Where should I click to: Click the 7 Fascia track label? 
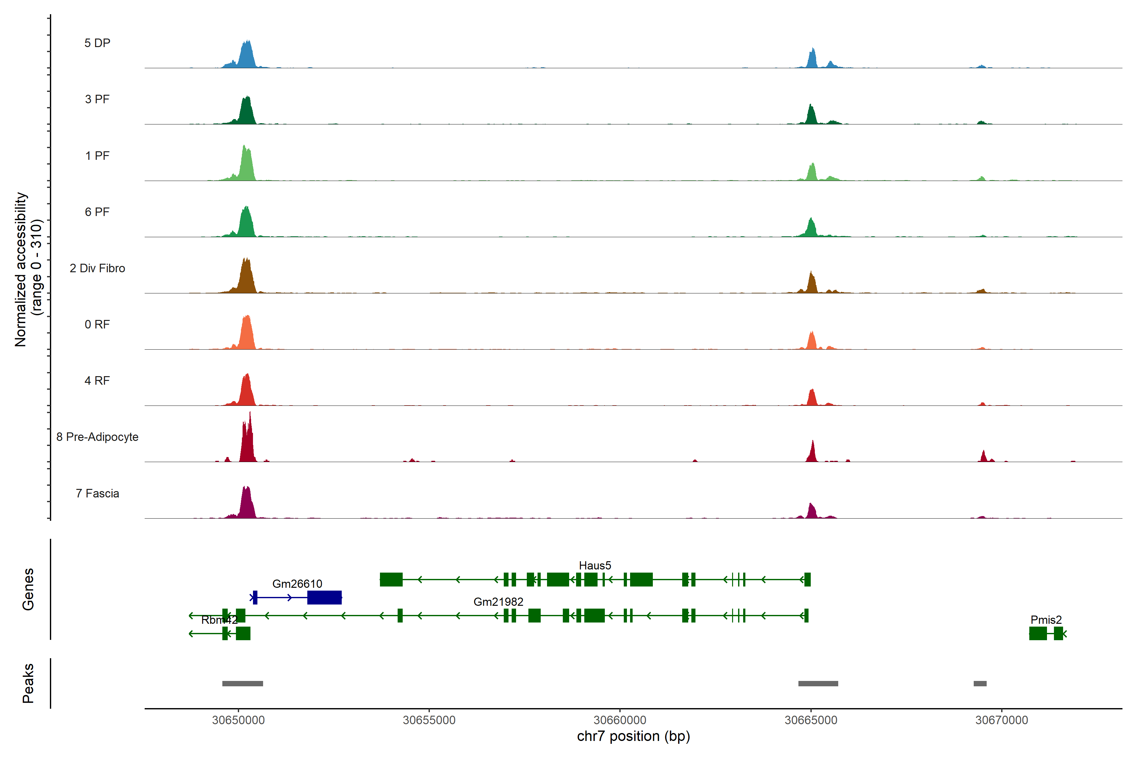[x=97, y=494]
